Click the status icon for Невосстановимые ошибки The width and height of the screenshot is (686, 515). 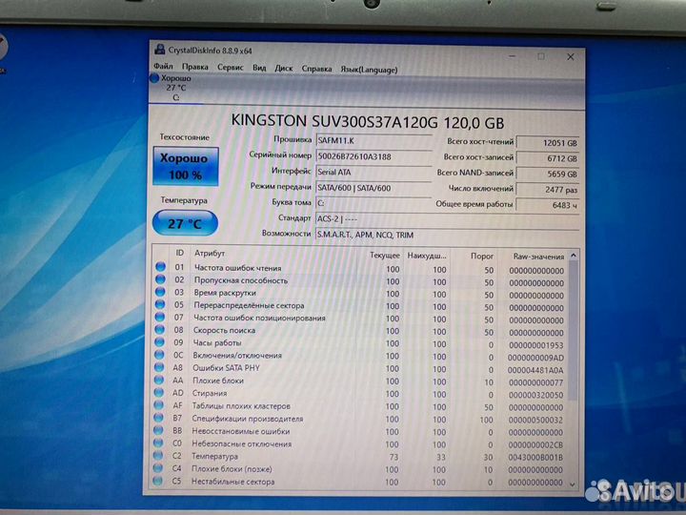158,430
